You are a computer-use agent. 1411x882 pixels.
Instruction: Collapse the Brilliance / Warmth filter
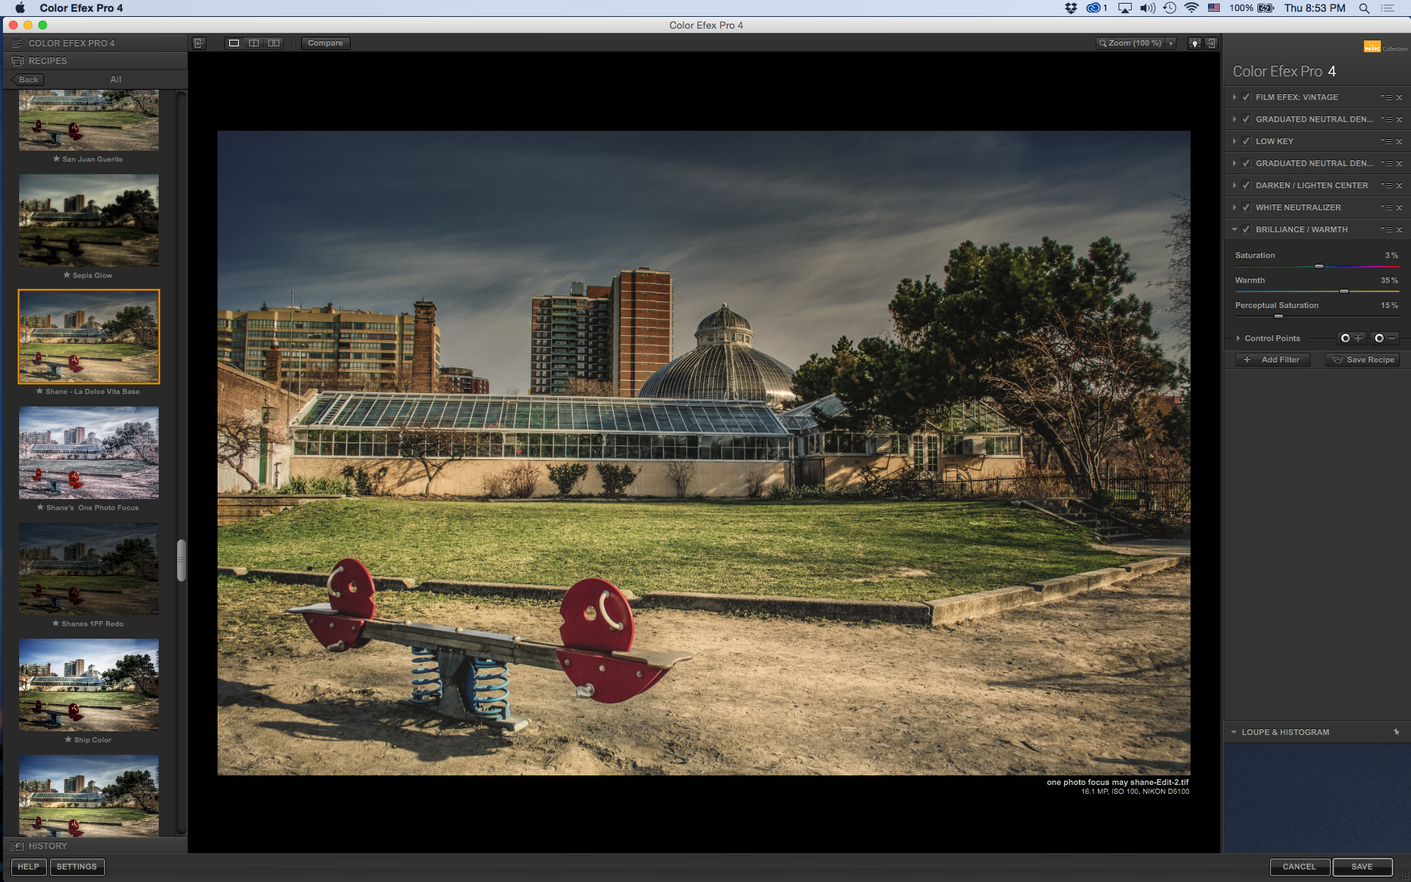point(1235,229)
